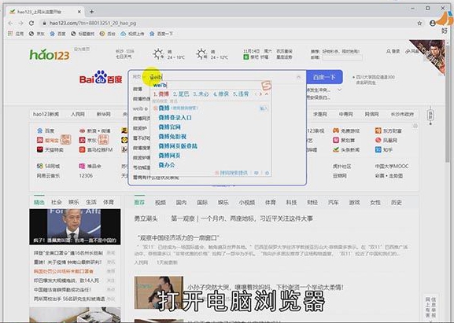Open the news video thumbnail of the spokesman
The image size is (454, 323).
coord(75,226)
